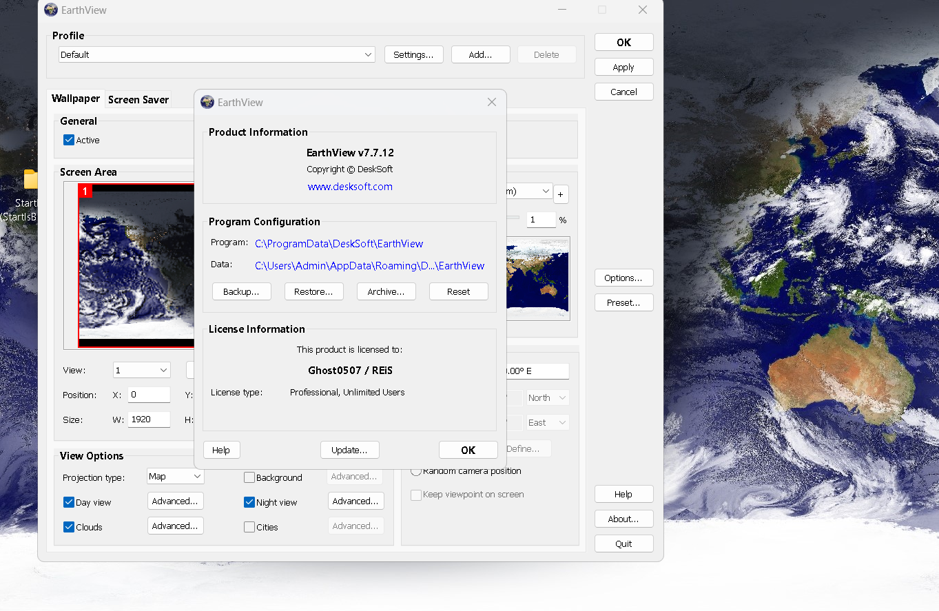The width and height of the screenshot is (939, 611).
Task: Open the map dropdown behind the About dialog
Action: click(x=529, y=191)
